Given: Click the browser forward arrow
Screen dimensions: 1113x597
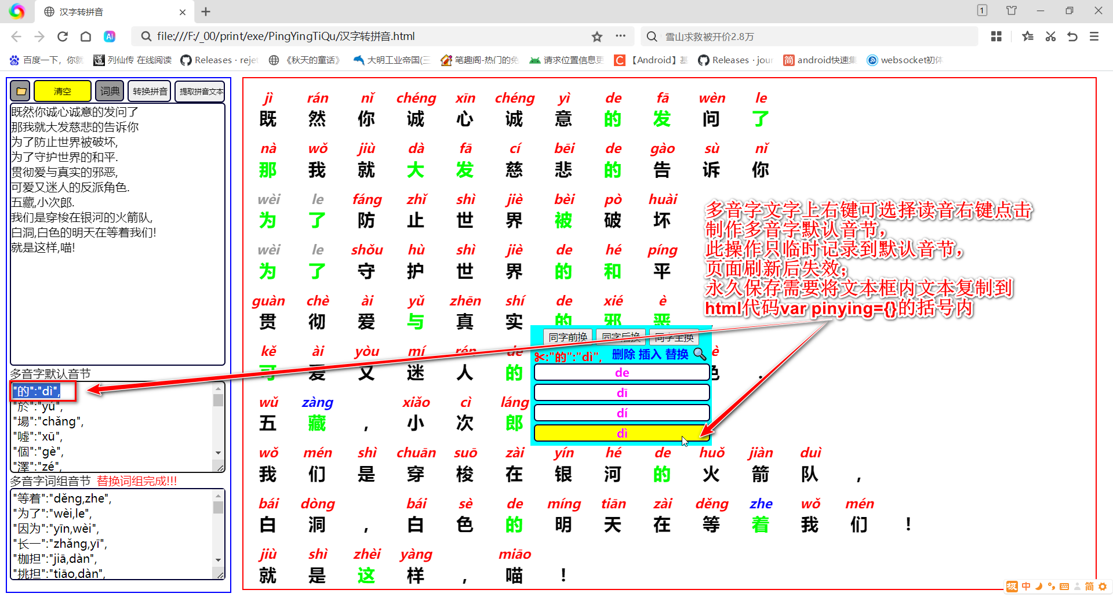Looking at the screenshot, I should tap(39, 37).
